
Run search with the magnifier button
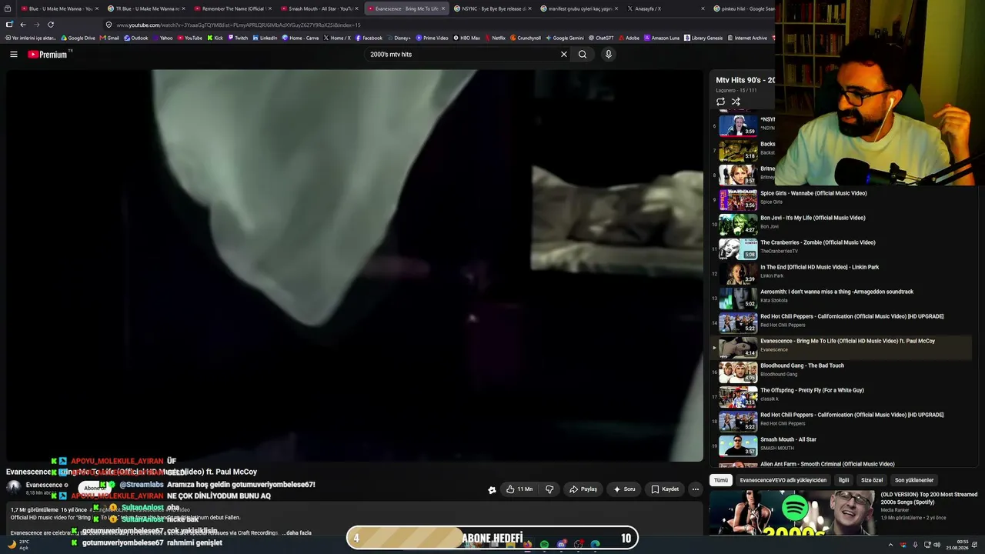point(583,55)
